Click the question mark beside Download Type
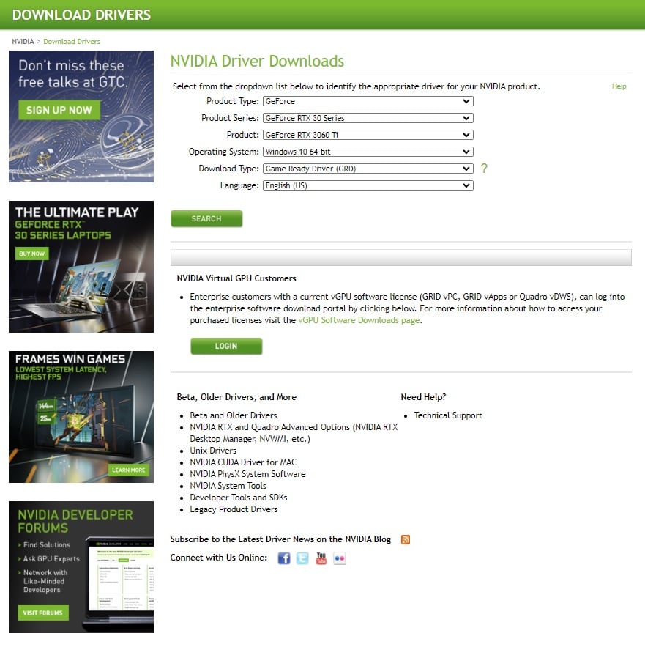This screenshot has width=645, height=647. tap(484, 169)
